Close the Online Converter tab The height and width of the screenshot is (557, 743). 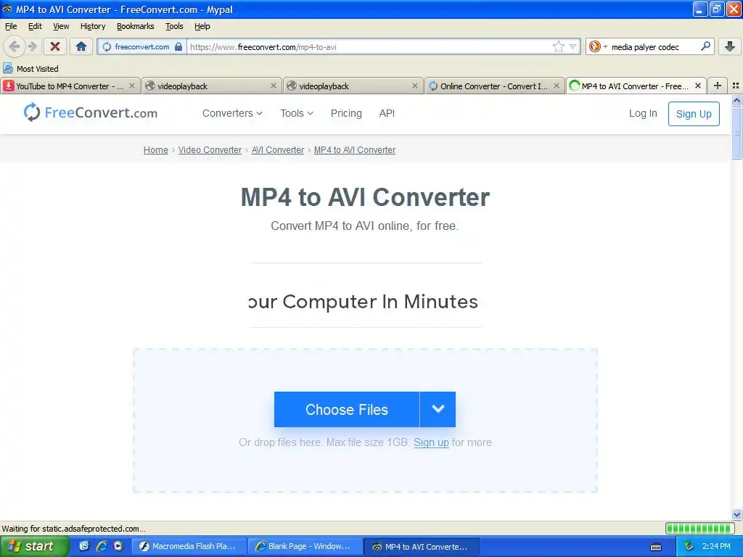pos(557,86)
